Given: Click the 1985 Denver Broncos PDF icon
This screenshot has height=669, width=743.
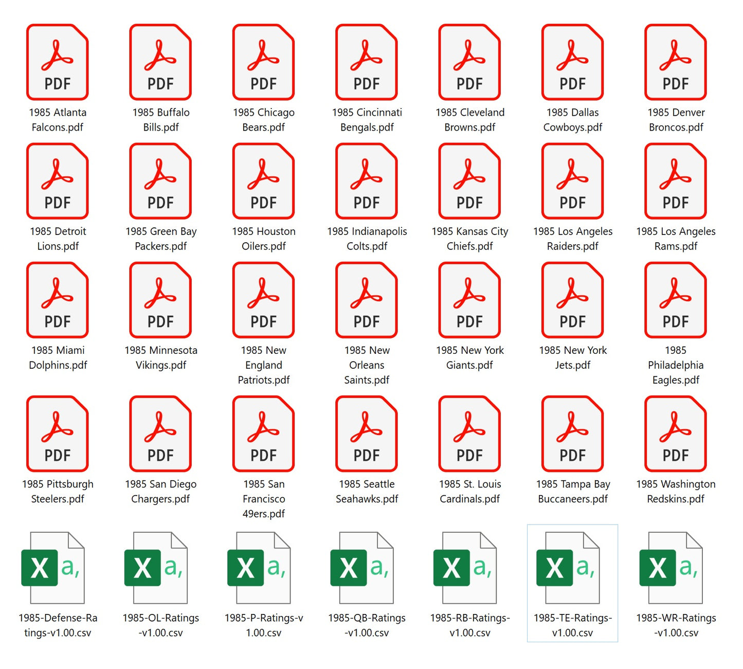Looking at the screenshot, I should click(676, 62).
